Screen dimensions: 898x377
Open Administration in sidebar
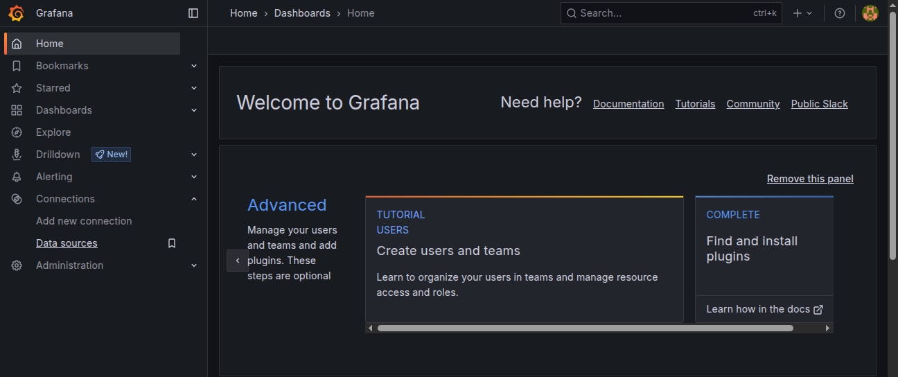pos(69,265)
